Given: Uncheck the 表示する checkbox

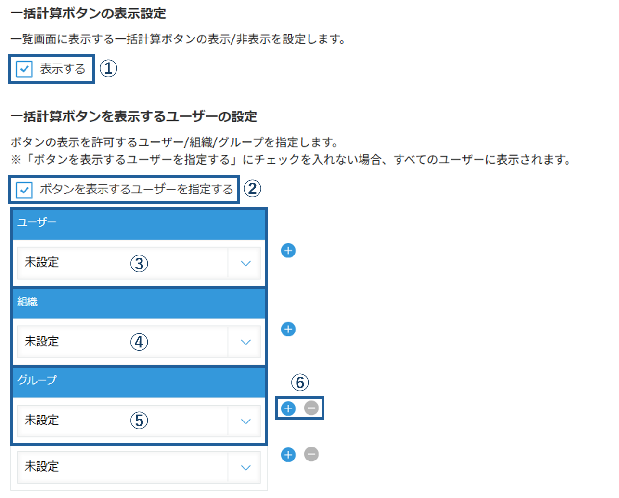Looking at the screenshot, I should pyautogui.click(x=24, y=69).
